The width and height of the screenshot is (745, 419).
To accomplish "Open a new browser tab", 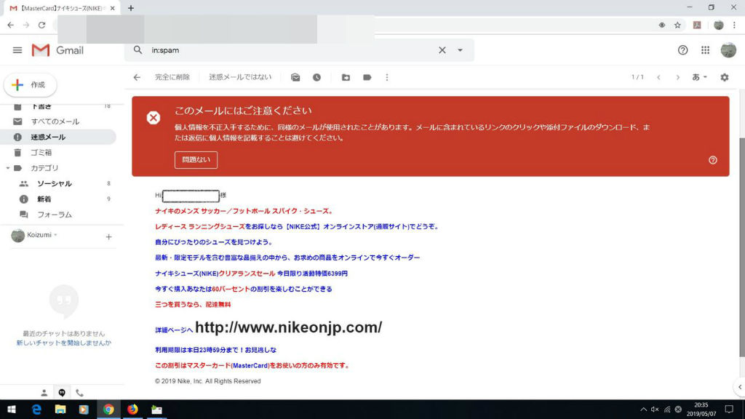I will 131,8.
